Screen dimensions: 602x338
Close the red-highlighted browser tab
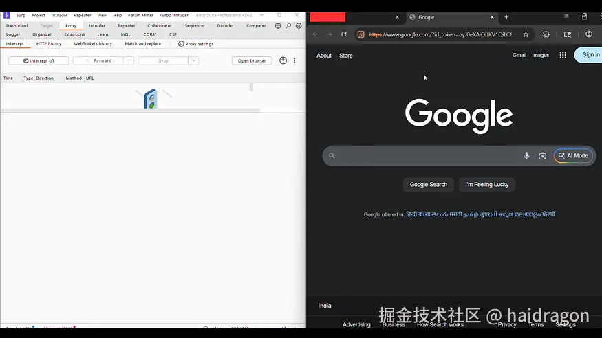click(397, 17)
